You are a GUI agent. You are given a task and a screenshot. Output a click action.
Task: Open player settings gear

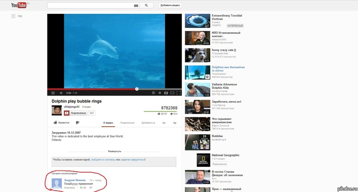tap(153, 93)
